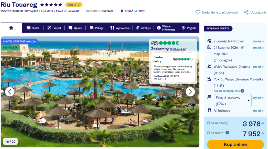
Task: Show previous photo with left arrow
Action: coord(10,92)
